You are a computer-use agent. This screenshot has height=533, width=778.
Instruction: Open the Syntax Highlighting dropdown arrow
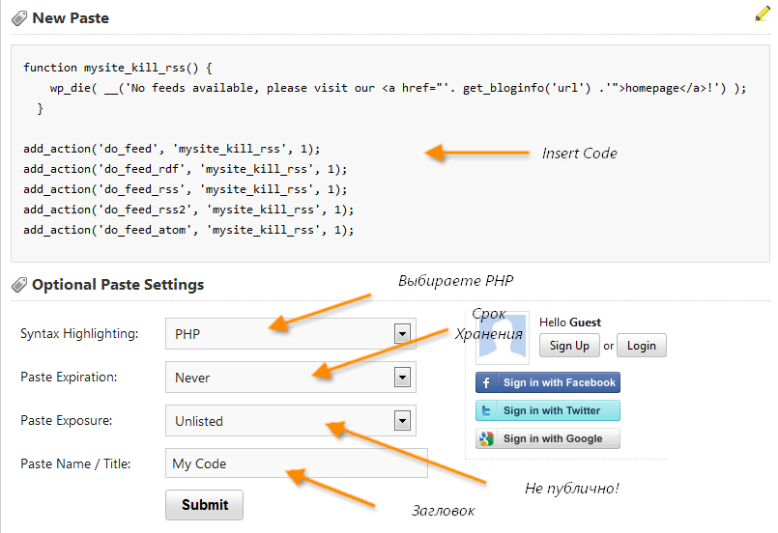click(x=402, y=334)
